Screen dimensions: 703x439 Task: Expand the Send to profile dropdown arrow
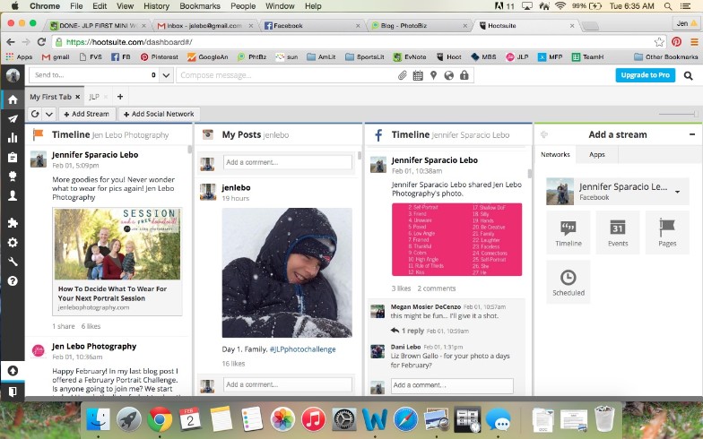[166, 75]
